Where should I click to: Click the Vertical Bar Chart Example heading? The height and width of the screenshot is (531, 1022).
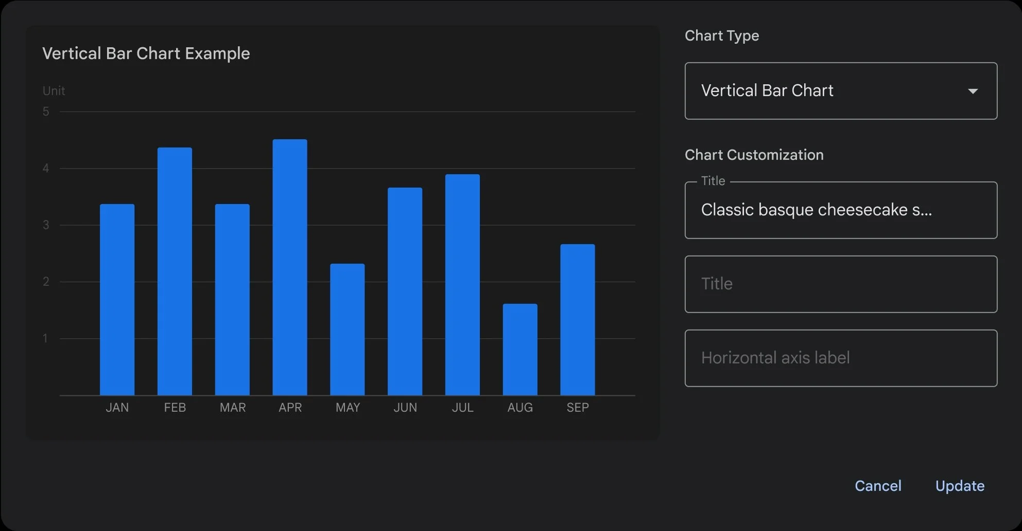(x=146, y=53)
